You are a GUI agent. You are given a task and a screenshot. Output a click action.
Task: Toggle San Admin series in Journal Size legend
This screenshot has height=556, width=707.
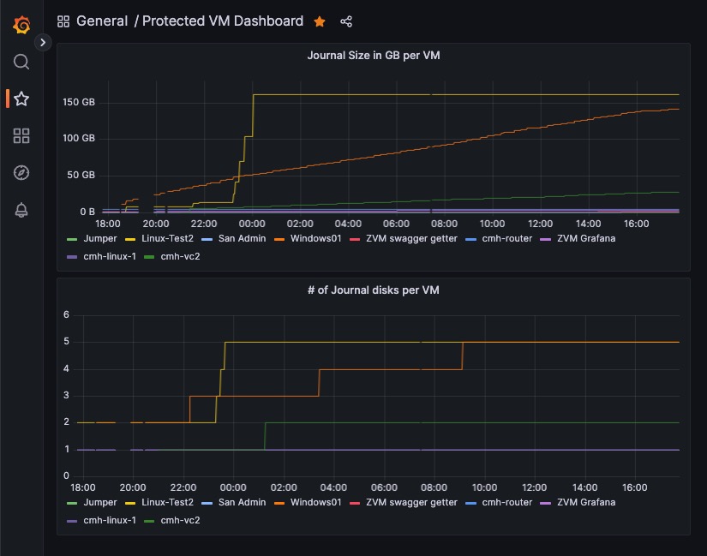click(x=243, y=238)
